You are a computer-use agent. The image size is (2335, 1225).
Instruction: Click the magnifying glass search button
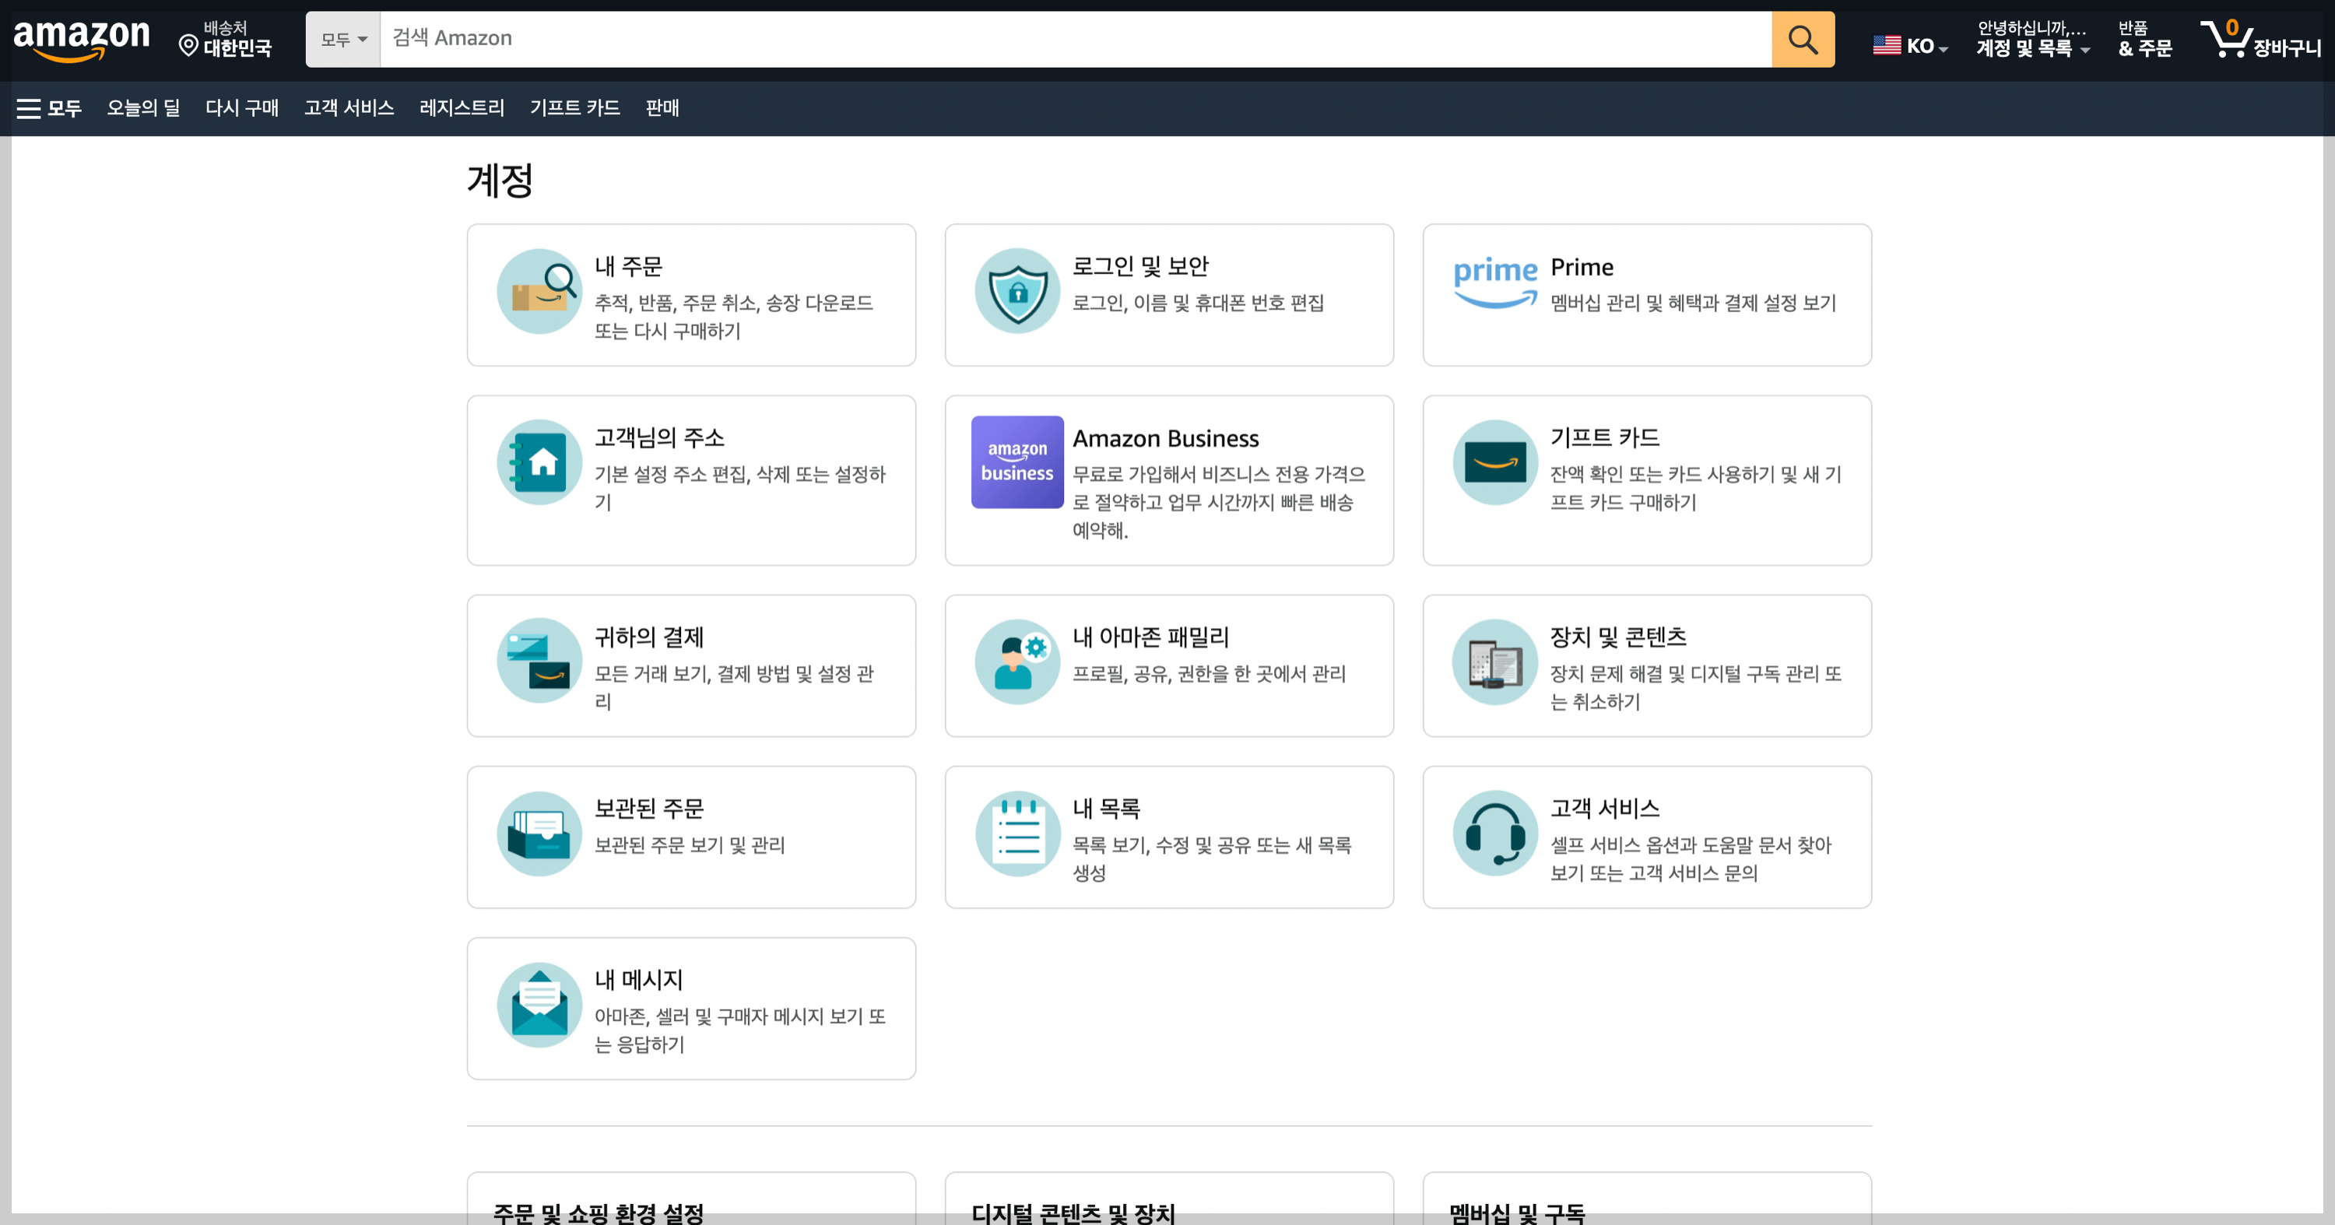[1802, 39]
